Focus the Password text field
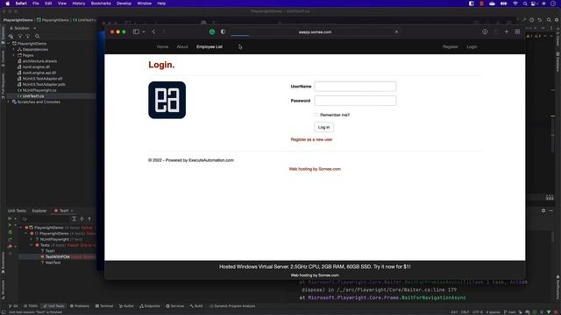561x315 pixels. [x=355, y=101]
